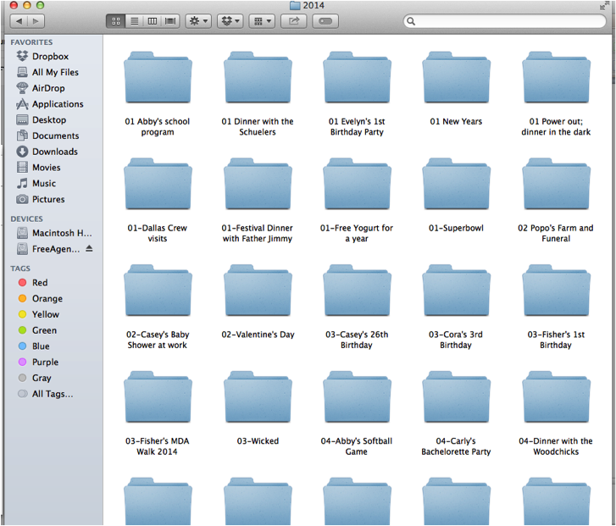The width and height of the screenshot is (616, 526).
Task: Go back with the left arrow button
Action: tap(19, 21)
